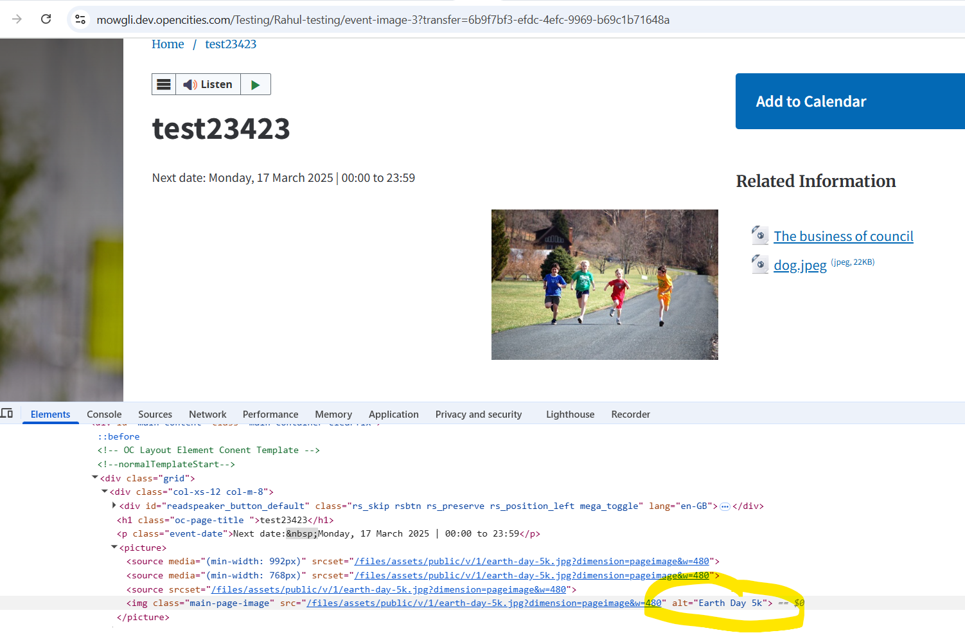Click icon beside The business of council
The image size is (965, 633).
[x=760, y=235]
